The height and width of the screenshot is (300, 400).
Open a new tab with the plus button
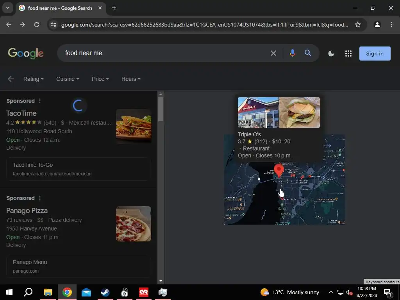[114, 8]
